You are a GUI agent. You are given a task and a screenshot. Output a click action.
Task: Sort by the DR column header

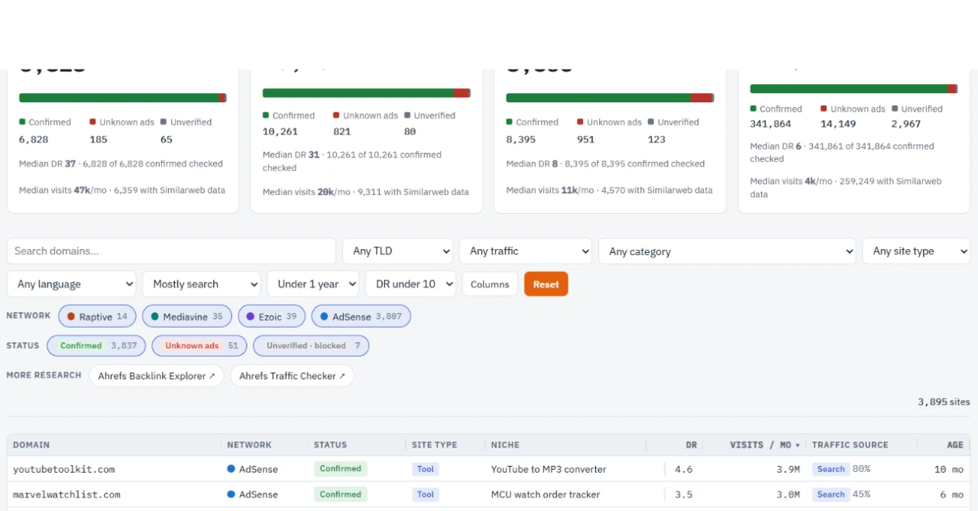(691, 445)
